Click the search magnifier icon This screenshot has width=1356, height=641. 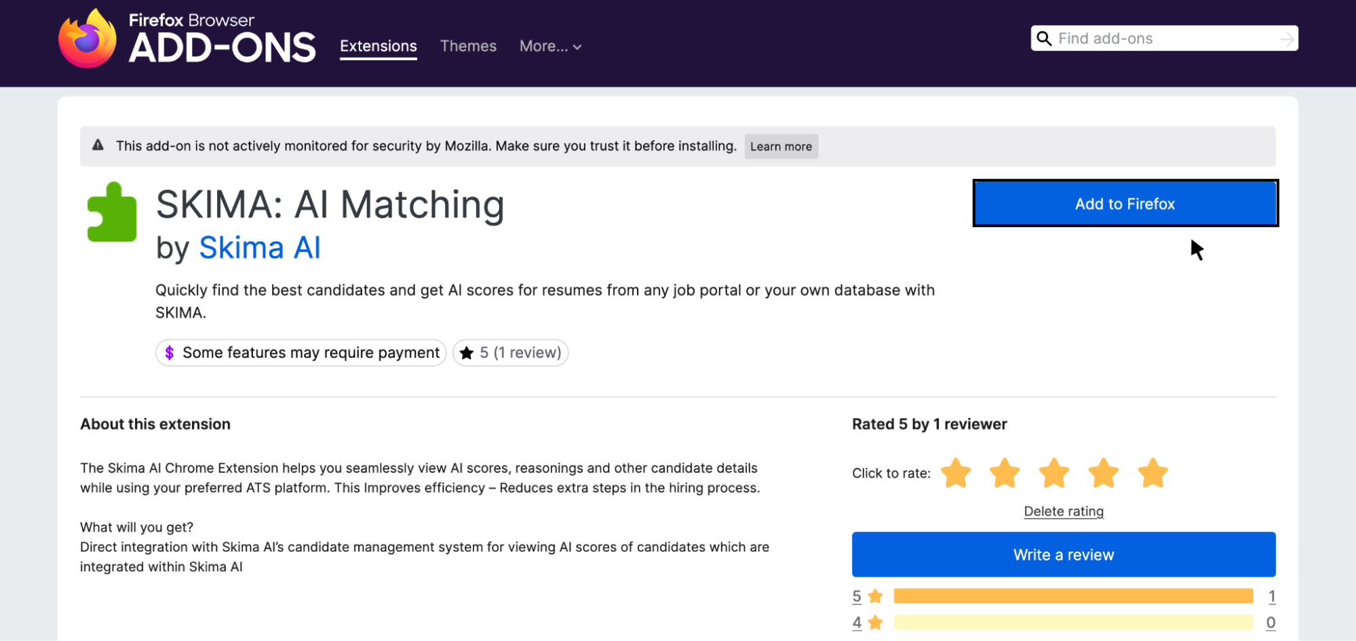coord(1044,39)
